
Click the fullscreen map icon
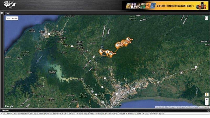(206, 18)
